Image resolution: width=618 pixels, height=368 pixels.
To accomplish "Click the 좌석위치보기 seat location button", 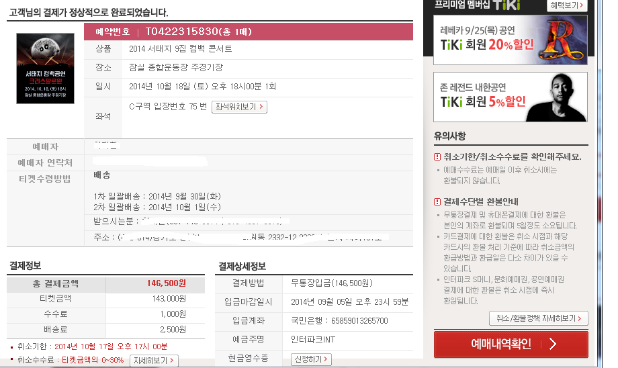I will (239, 107).
